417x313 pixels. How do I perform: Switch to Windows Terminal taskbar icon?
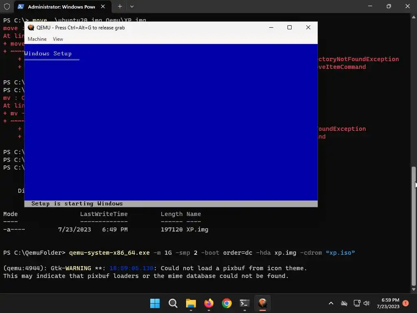pyautogui.click(x=245, y=303)
